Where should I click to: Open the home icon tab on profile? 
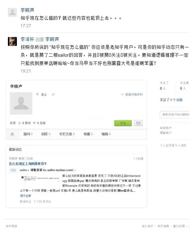pyautogui.click(x=12, y=134)
